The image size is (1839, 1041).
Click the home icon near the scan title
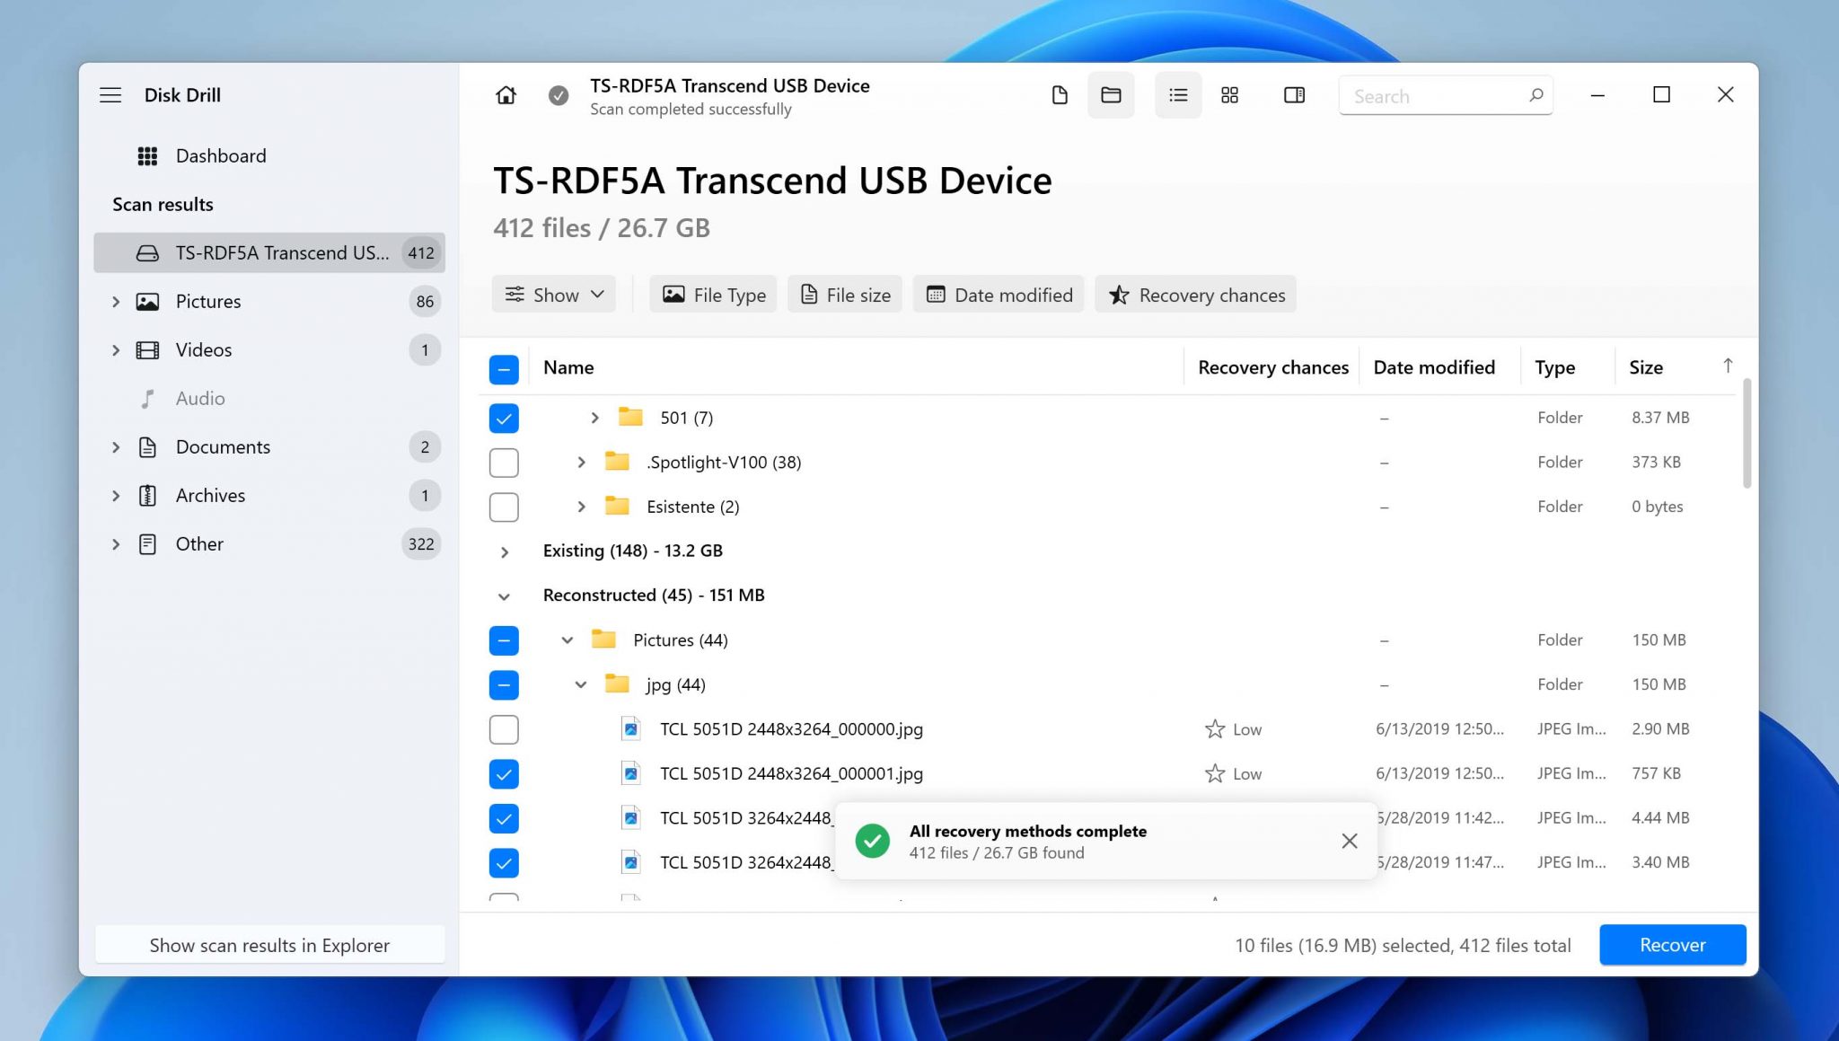pos(505,95)
